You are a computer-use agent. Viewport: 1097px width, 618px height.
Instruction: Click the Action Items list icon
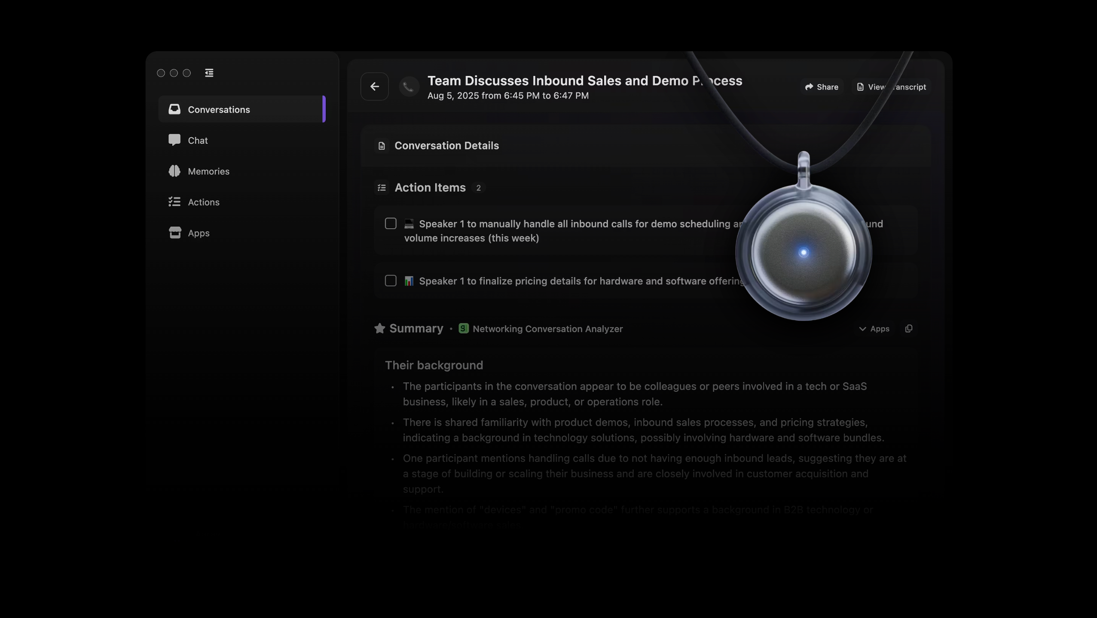point(381,188)
